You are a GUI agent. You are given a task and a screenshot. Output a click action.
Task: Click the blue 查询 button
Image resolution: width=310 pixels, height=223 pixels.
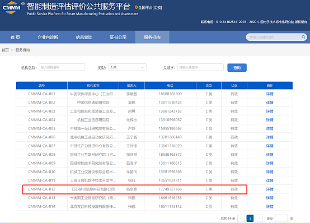[237, 68]
